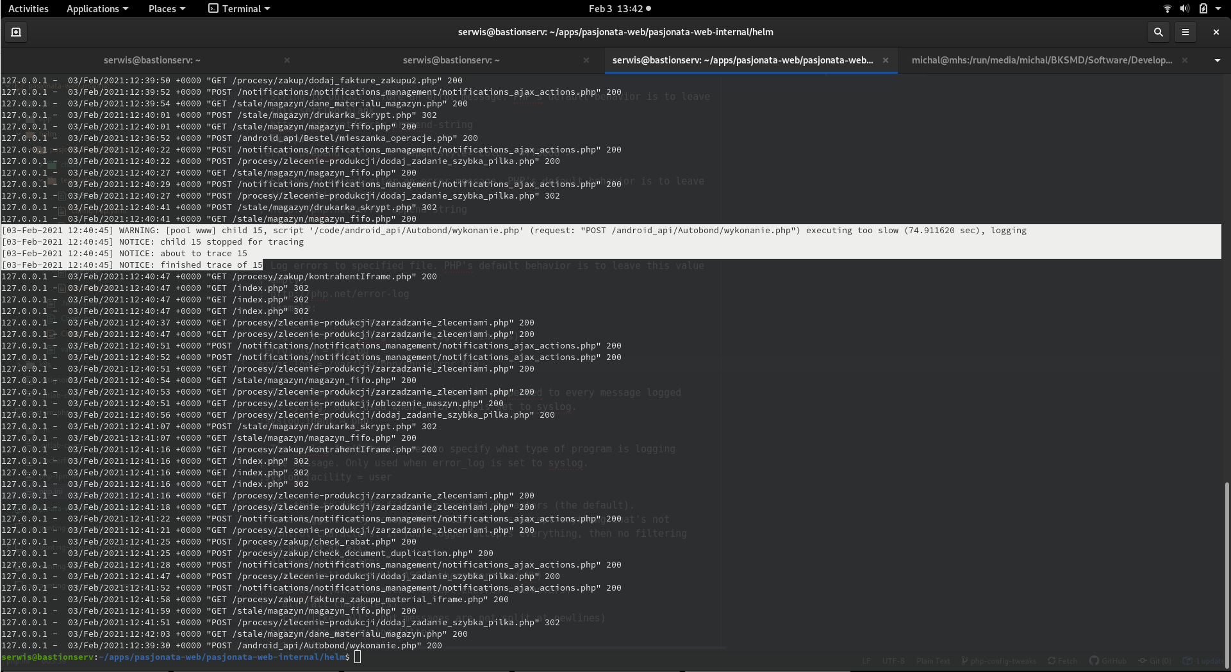The image size is (1231, 672).
Task: Close the pasjonata-web terminal tab
Action: (886, 60)
